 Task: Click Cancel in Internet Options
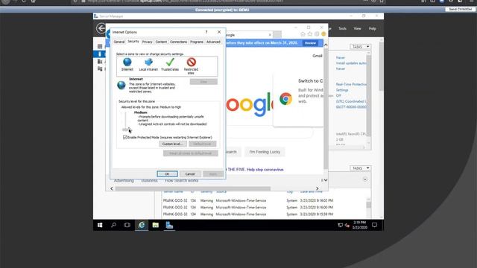coord(190,173)
